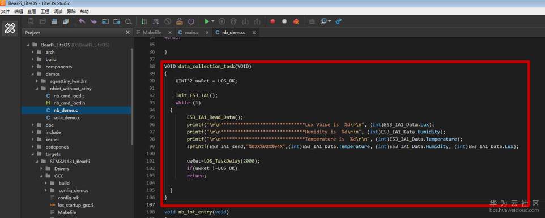Click the purple forward arrow icon
Viewport: 545px width, 218px height.
pos(93,21)
